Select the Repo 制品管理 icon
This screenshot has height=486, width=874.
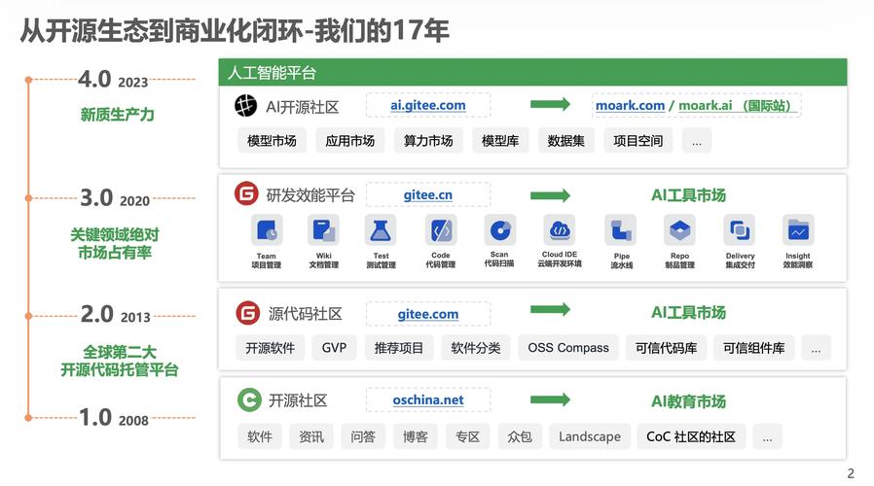(x=680, y=230)
